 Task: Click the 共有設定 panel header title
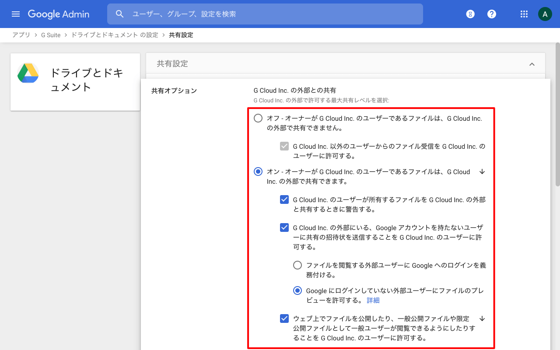172,64
